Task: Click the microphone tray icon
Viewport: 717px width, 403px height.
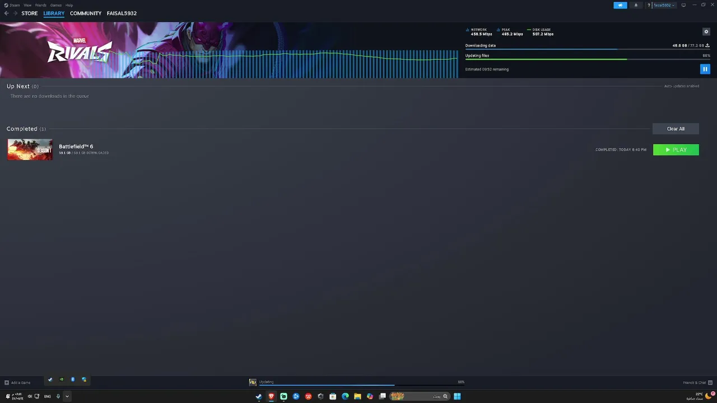Action: [x=58, y=396]
